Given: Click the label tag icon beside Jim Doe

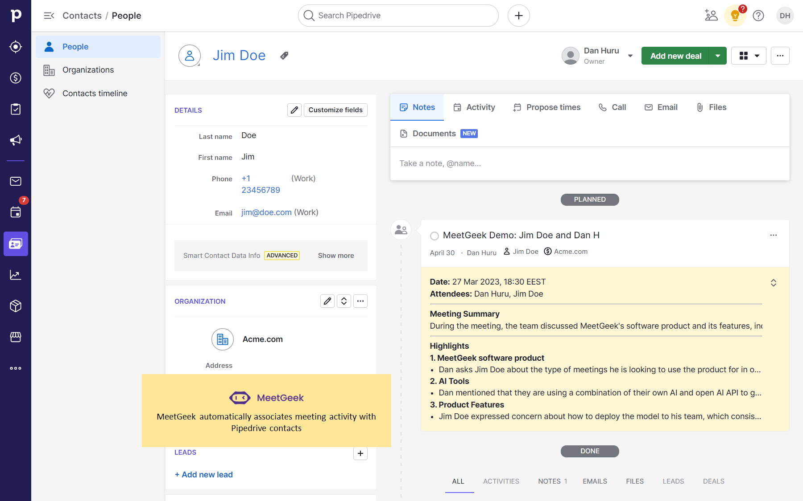Looking at the screenshot, I should point(284,56).
